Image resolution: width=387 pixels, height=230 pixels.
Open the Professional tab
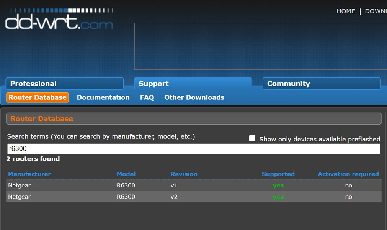64,84
